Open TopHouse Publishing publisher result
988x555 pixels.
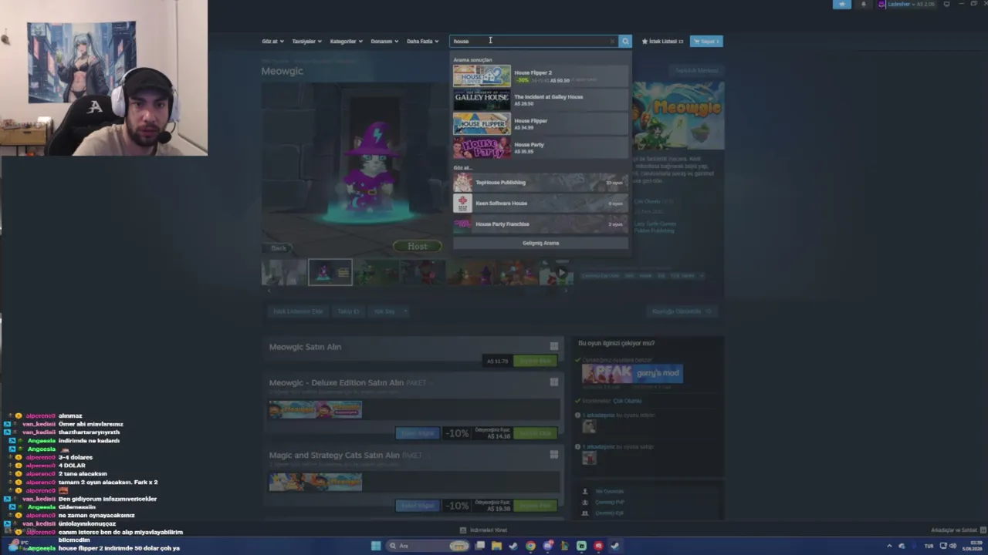pyautogui.click(x=540, y=182)
